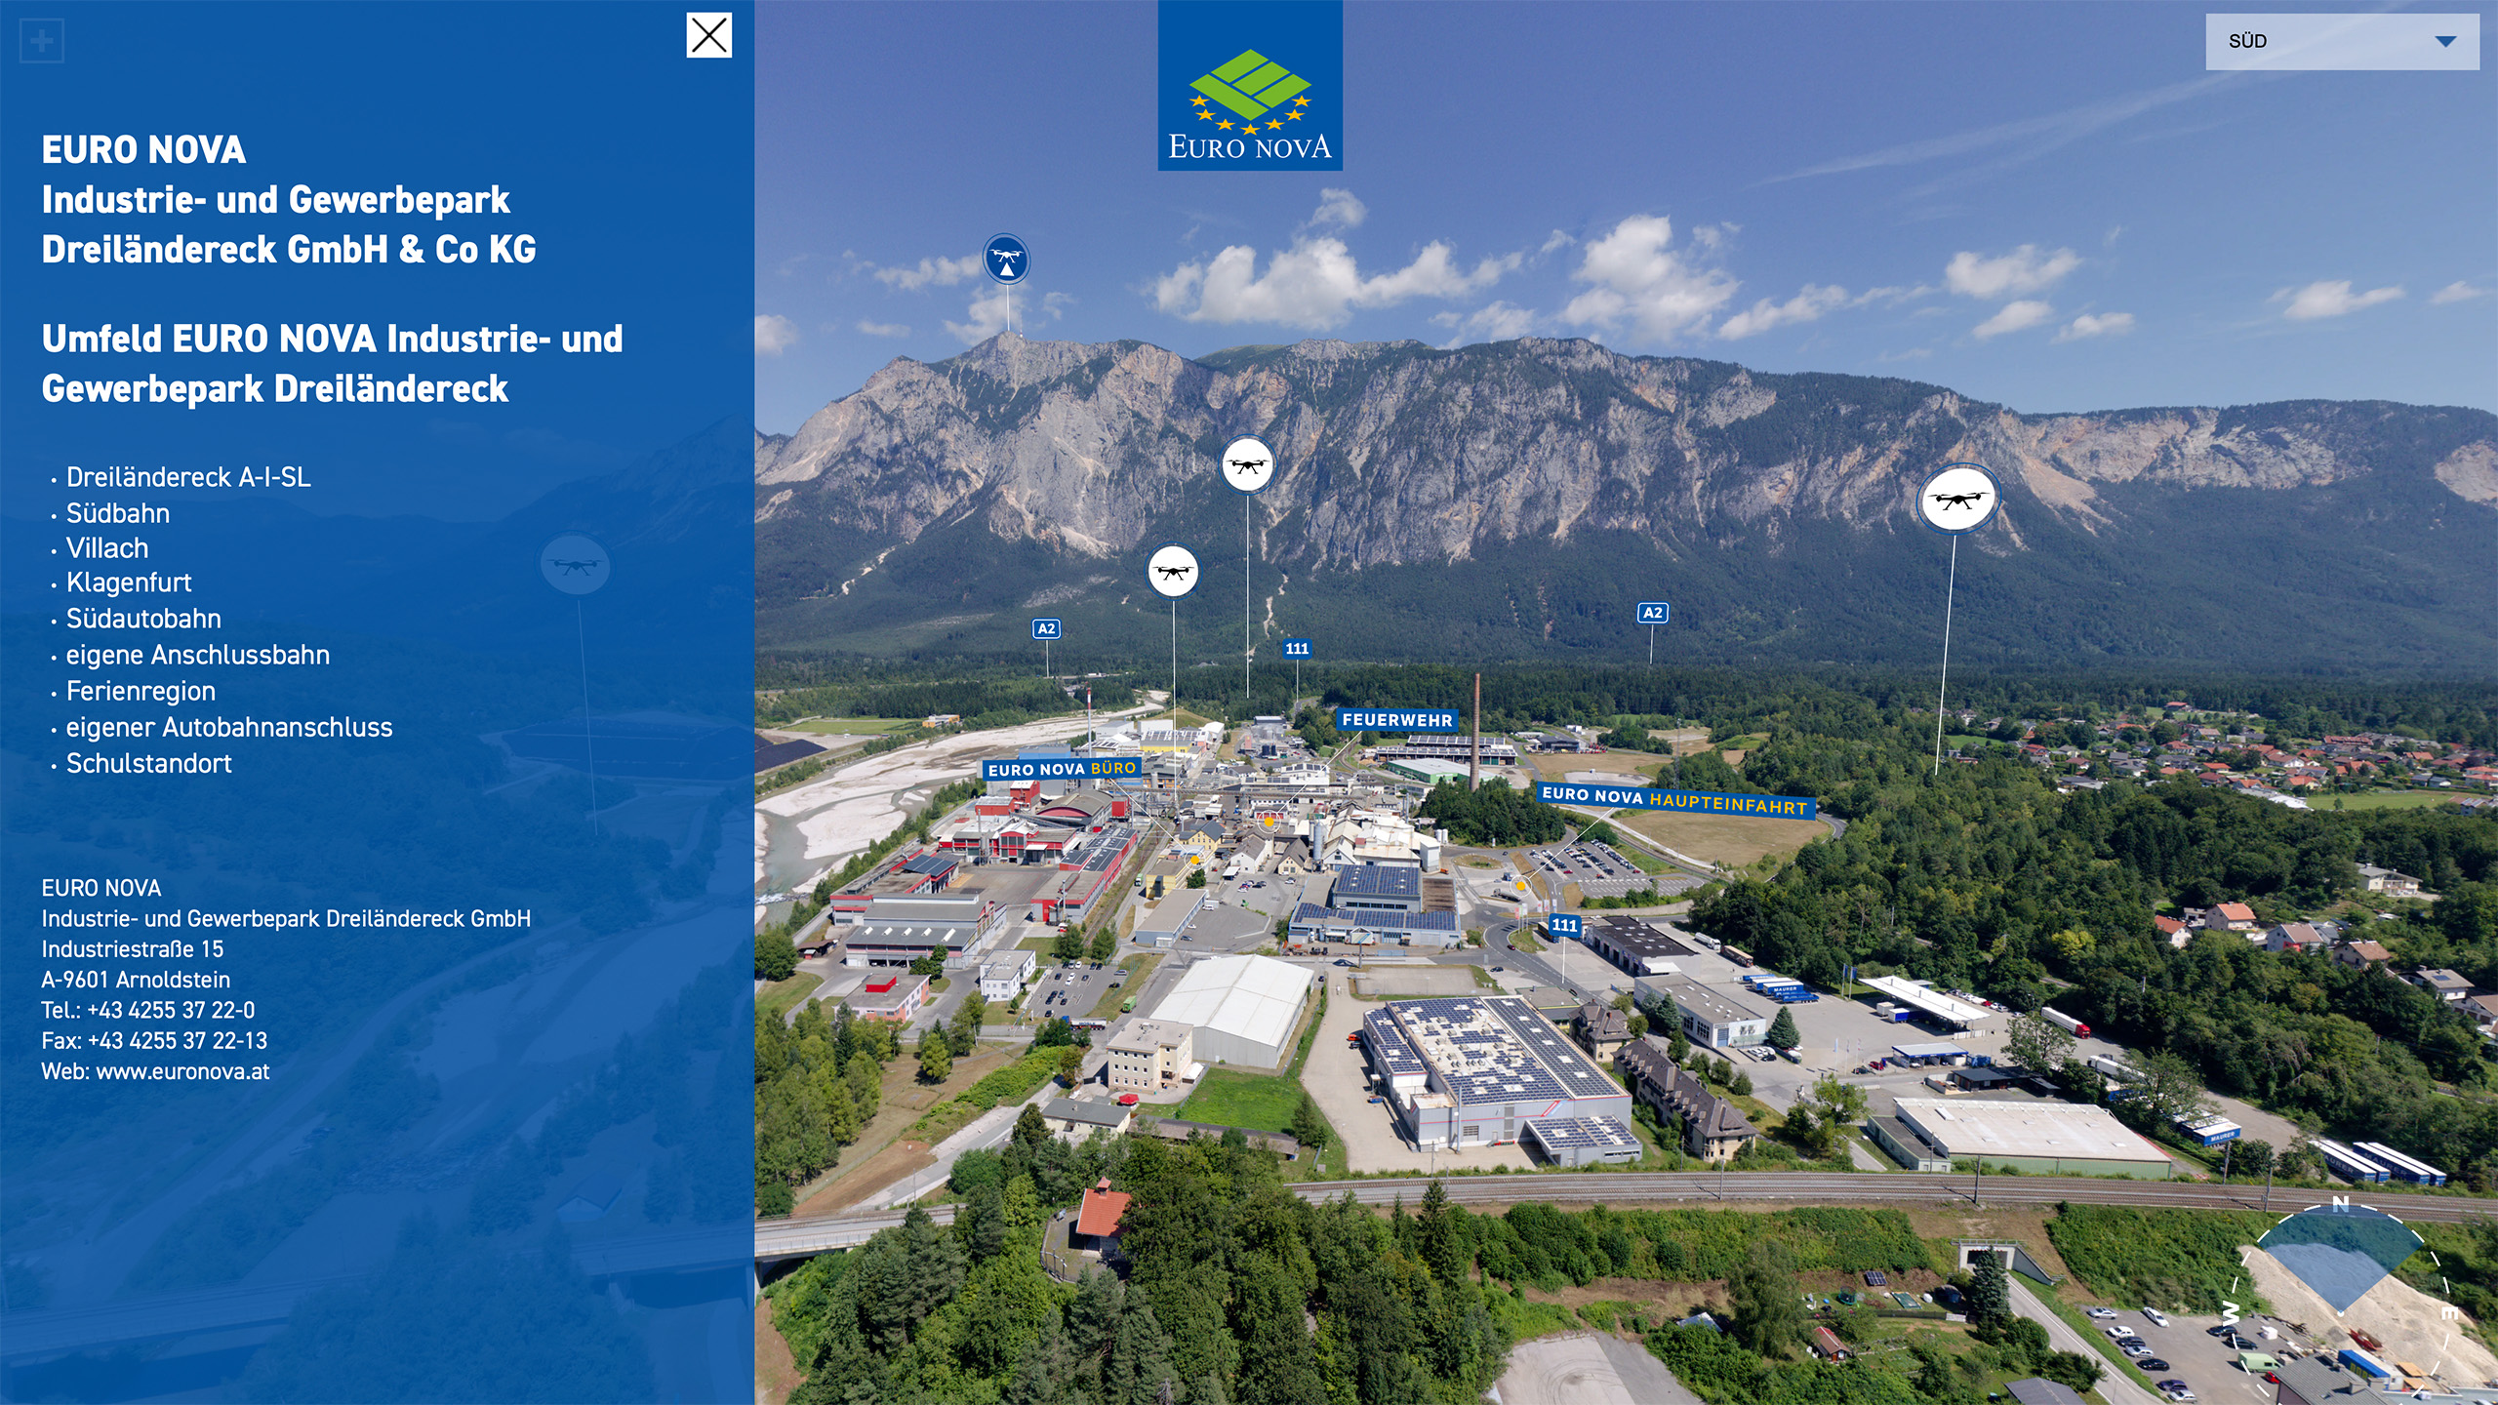
Task: Click the 'Umfeld EURO NOVA' subheading
Action: [332, 363]
